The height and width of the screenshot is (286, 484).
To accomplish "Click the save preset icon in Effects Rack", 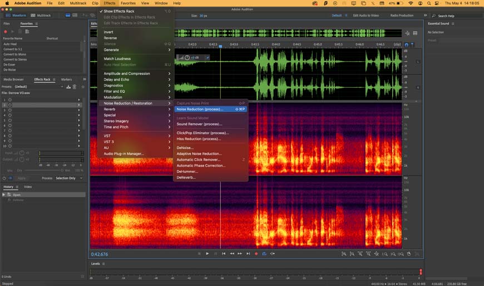I will coord(68,87).
